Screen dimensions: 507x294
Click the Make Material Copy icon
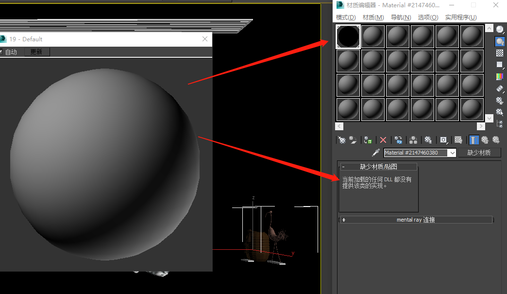click(x=398, y=140)
